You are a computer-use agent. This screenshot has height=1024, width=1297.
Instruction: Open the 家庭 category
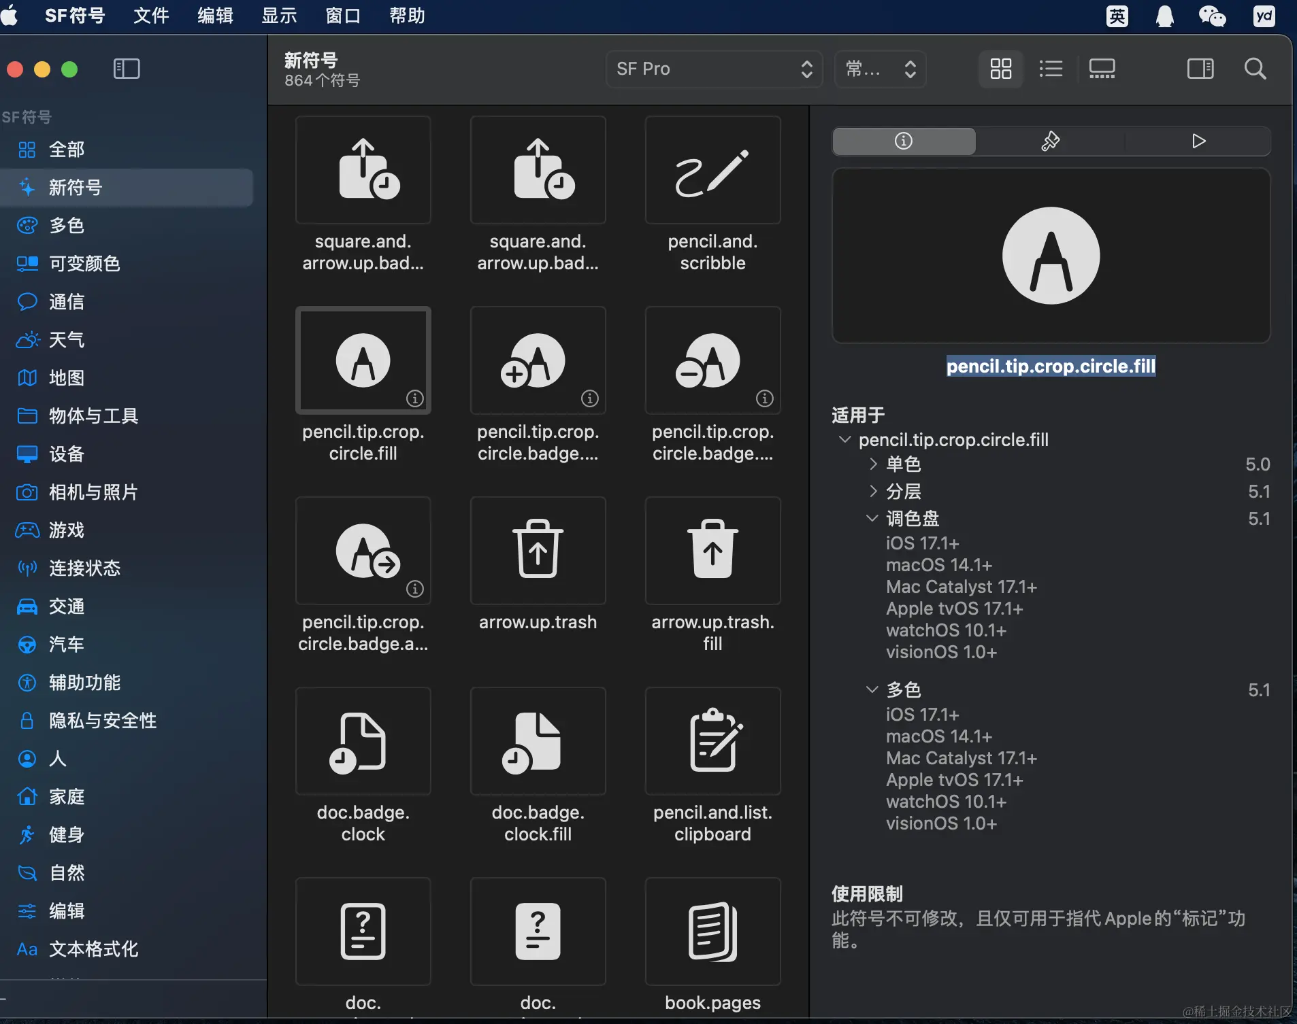127,797
